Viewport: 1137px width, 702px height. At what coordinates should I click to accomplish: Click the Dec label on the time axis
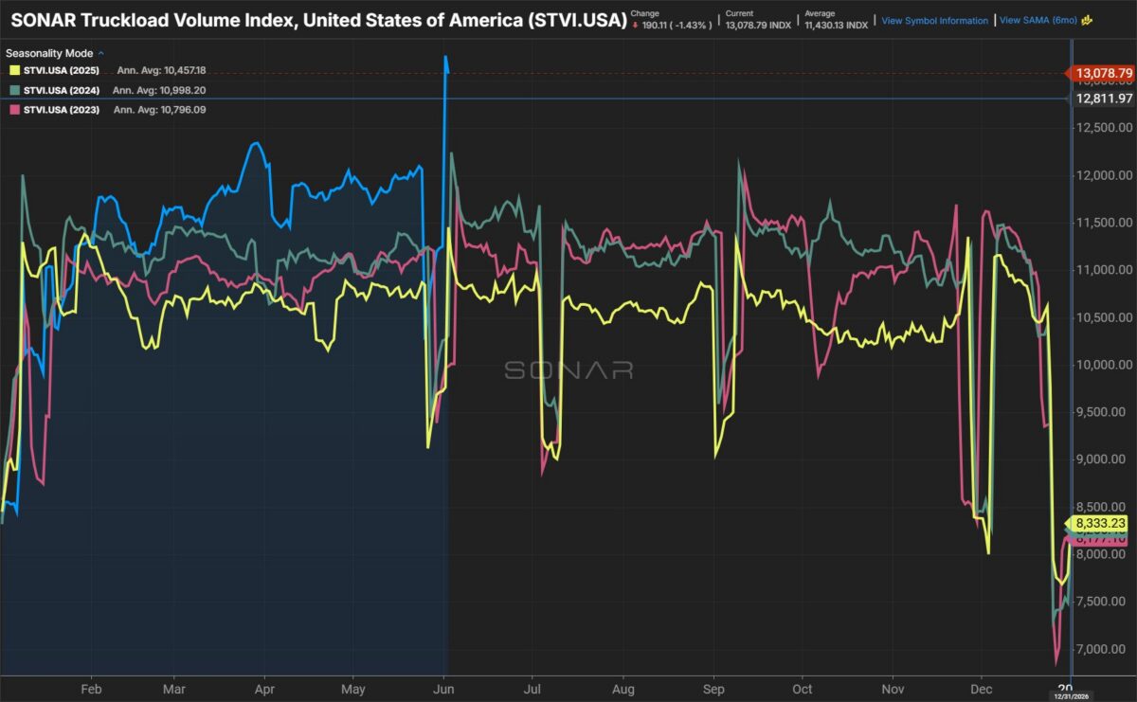[x=982, y=689]
